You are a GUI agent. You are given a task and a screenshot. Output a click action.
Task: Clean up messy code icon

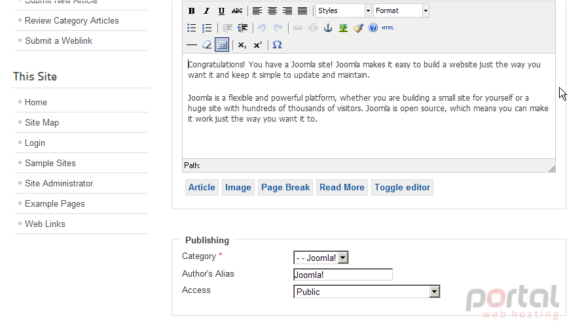(358, 28)
